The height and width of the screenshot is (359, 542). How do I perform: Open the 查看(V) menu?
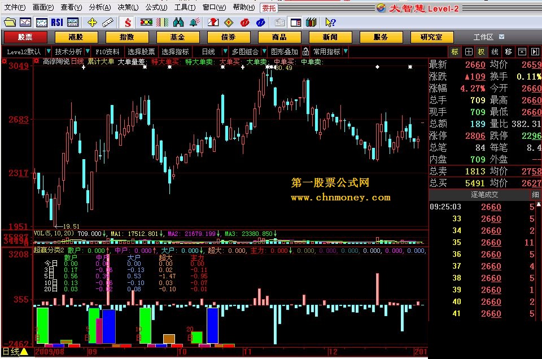71,7
